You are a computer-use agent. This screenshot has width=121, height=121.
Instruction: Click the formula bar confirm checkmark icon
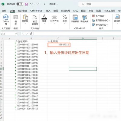click(x=27, y=34)
